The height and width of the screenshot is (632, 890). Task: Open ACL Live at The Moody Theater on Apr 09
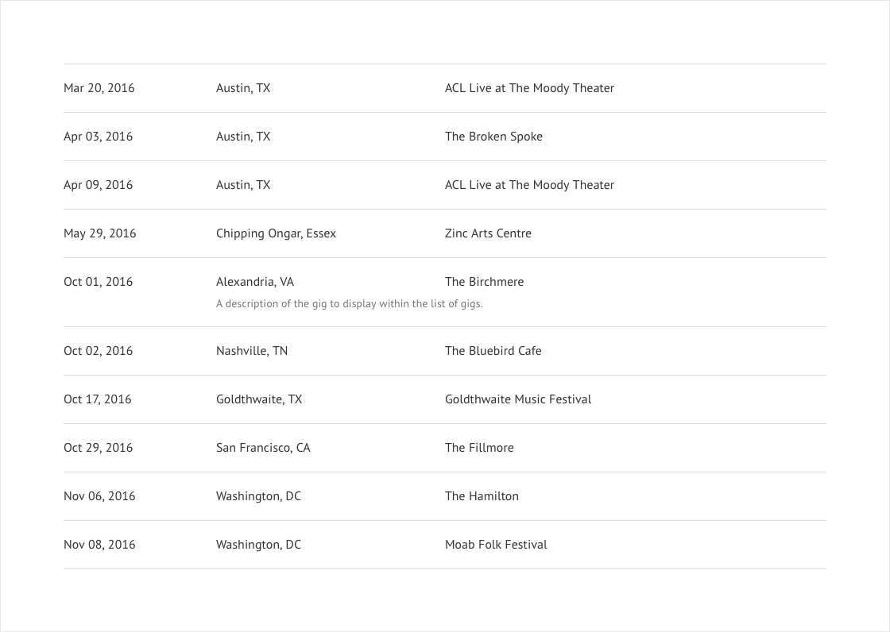click(x=529, y=185)
